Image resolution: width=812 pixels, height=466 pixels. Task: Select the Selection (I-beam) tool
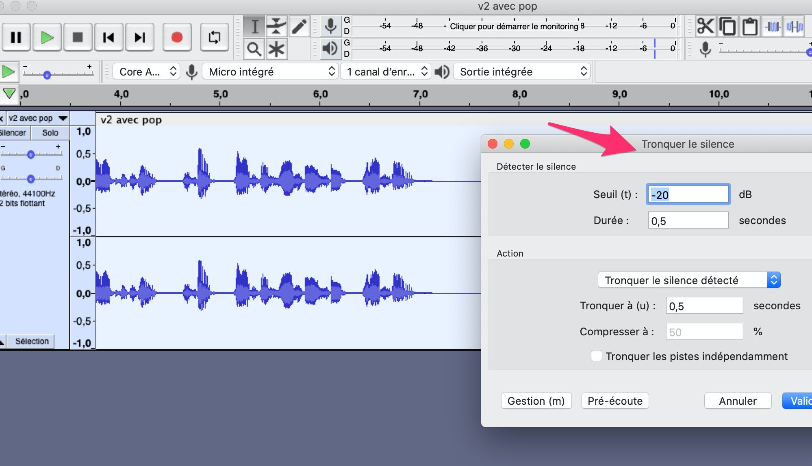click(254, 27)
